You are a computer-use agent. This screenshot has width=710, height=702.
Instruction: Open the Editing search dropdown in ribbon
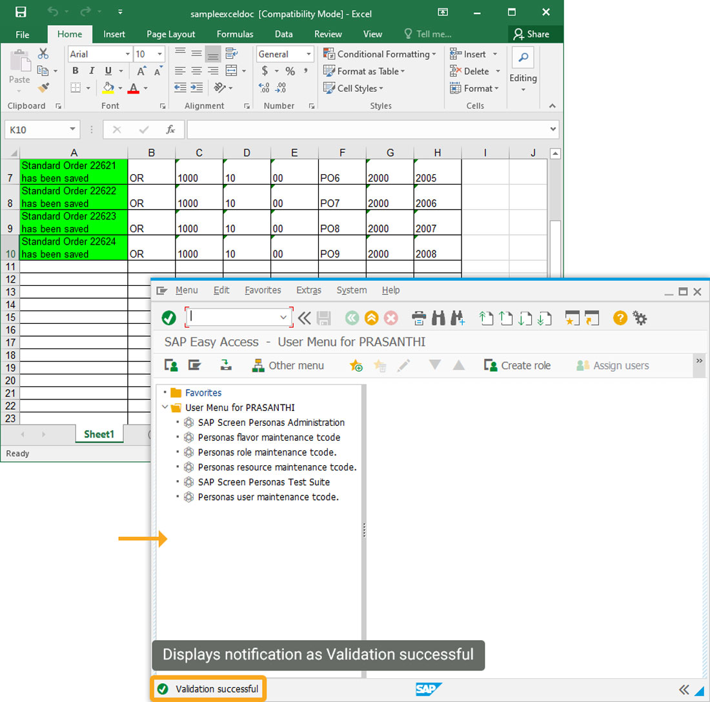click(523, 70)
